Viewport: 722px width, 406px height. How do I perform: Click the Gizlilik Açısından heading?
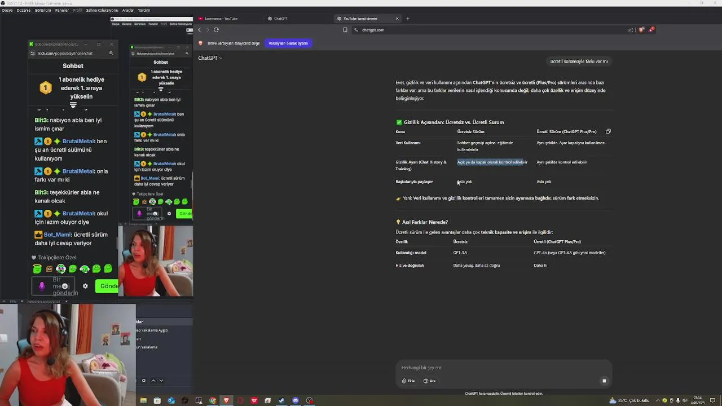(450, 122)
